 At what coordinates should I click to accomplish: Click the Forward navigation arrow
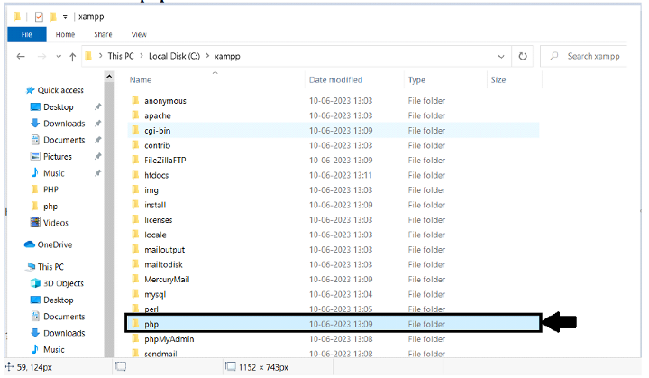click(x=41, y=56)
